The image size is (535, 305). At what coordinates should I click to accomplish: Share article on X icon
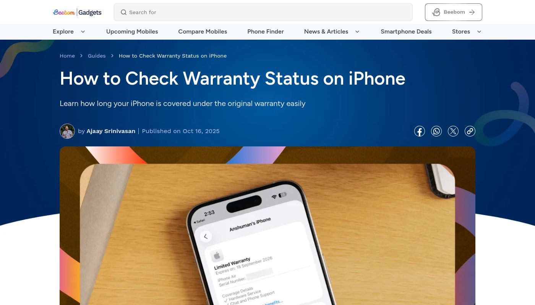tap(453, 131)
